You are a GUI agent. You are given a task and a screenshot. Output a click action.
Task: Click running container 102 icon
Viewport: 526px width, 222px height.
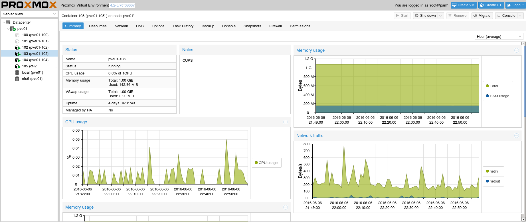[17, 47]
